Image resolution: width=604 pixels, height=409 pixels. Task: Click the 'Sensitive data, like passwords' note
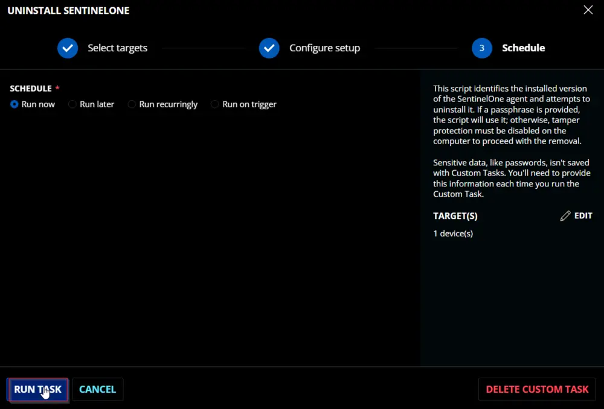click(512, 178)
